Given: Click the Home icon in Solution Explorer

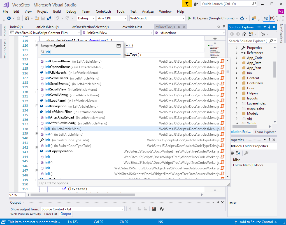Looking at the screenshot, I should tap(244, 33).
